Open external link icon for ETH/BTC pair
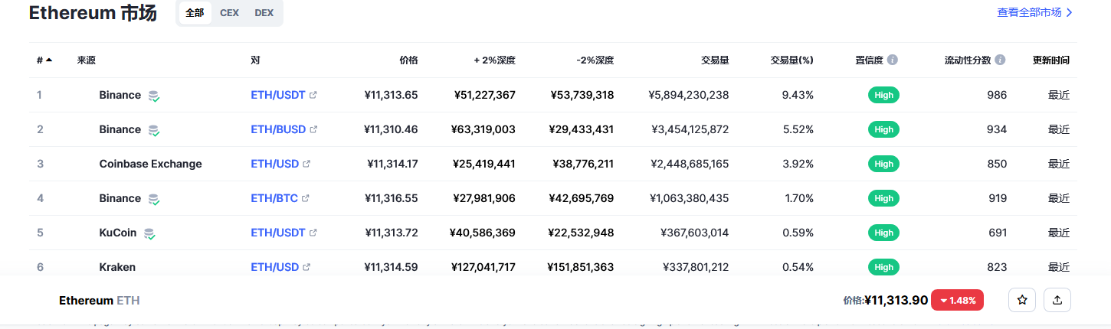Screen dimensions: 1111x329 [x=305, y=199]
